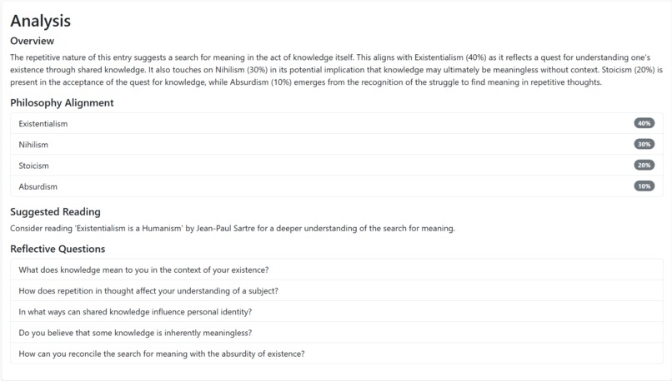Viewport: 672px width, 381px height.
Task: Select the question on repetition in thought
Action: (x=337, y=291)
